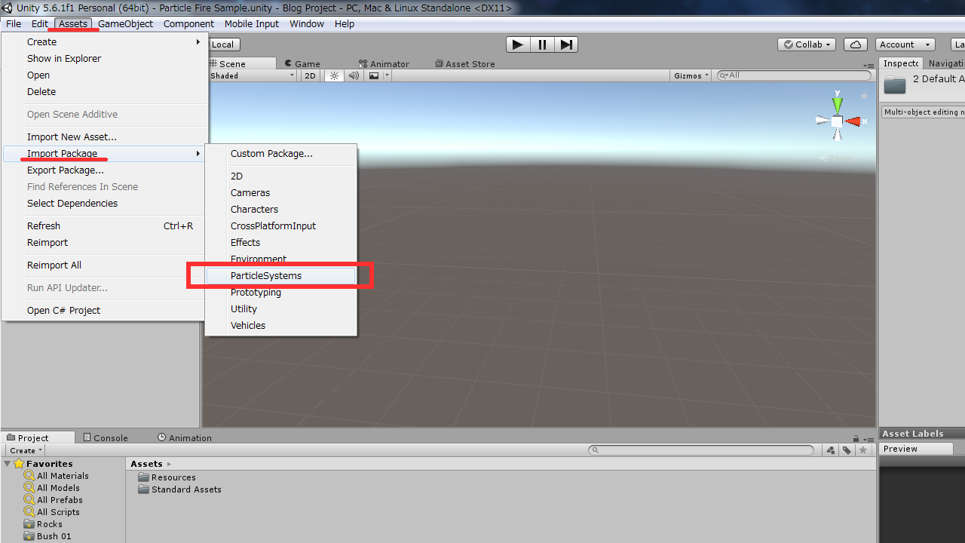Open the Mobile Input menu
This screenshot has width=965, height=543.
252,24
